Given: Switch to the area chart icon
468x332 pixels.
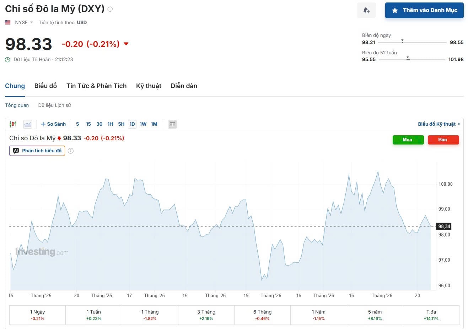Looking at the screenshot, I should click(x=28, y=124).
